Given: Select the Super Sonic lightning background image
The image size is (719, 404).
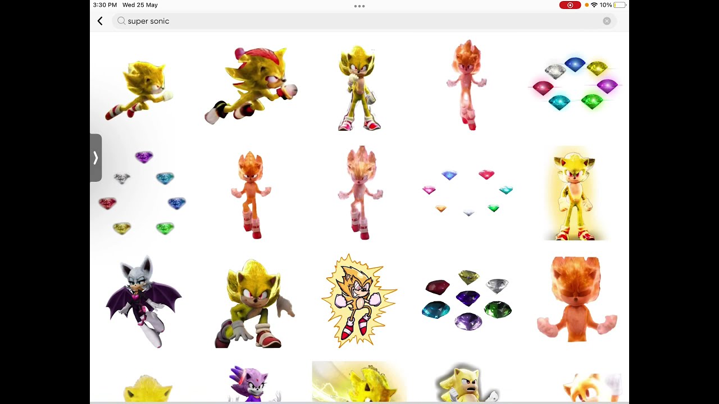Looking at the screenshot, I should [359, 382].
